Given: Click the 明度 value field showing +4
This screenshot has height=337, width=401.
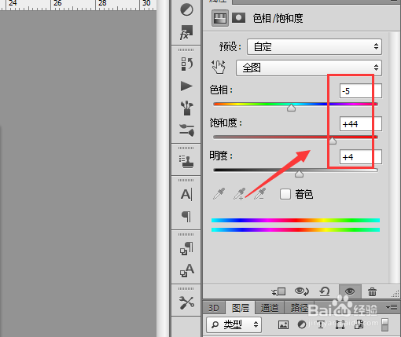Looking at the screenshot, I should pos(360,156).
